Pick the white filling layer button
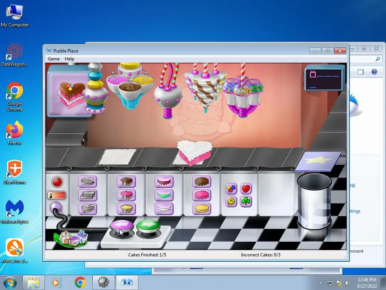Image resolution: width=386 pixels, height=290 pixels. click(x=164, y=208)
